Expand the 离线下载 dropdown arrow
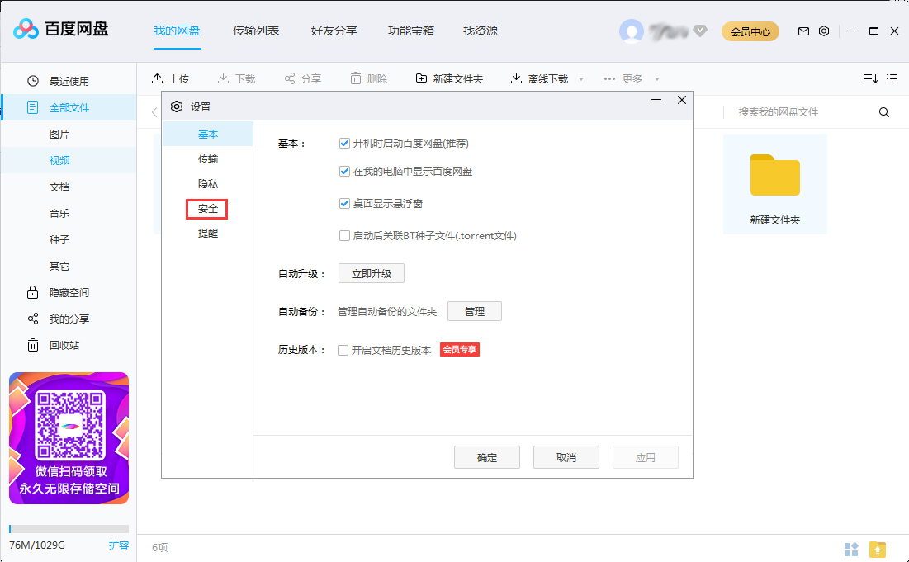 tap(580, 78)
